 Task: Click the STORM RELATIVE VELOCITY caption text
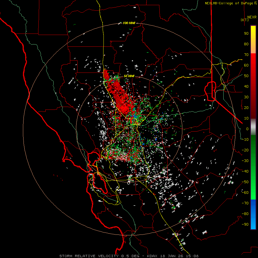(x=89, y=256)
